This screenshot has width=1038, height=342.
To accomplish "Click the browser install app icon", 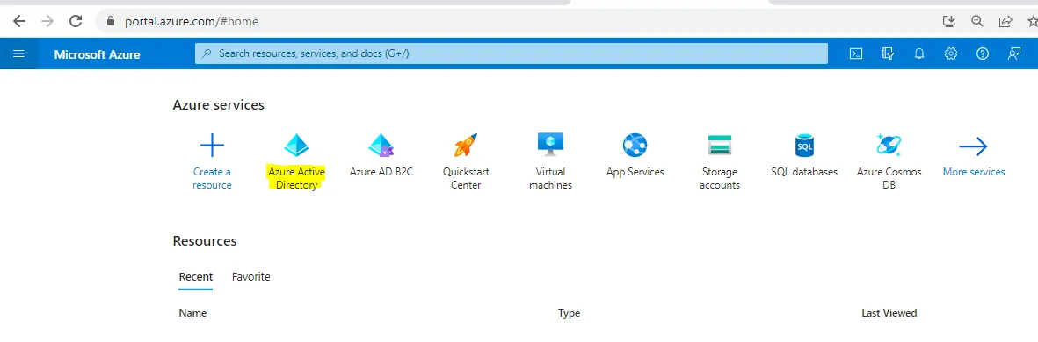I will 949,21.
